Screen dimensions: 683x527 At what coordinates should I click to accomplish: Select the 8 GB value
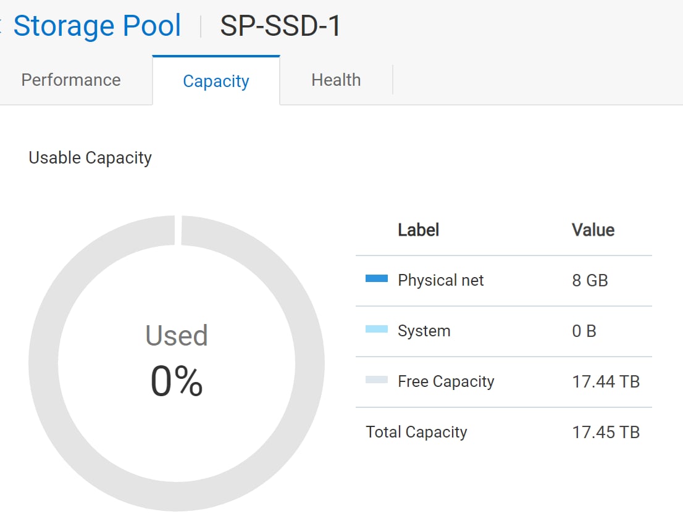[x=590, y=280]
